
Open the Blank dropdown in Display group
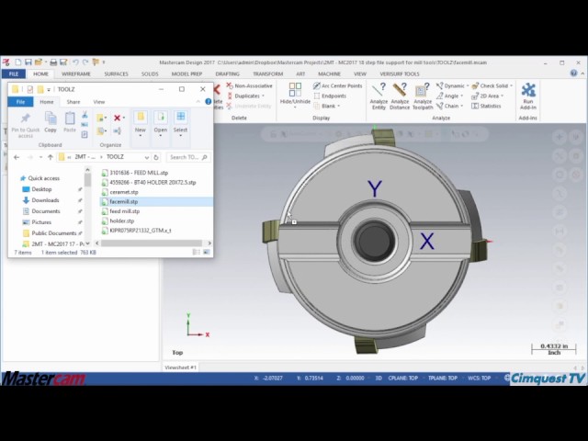338,107
